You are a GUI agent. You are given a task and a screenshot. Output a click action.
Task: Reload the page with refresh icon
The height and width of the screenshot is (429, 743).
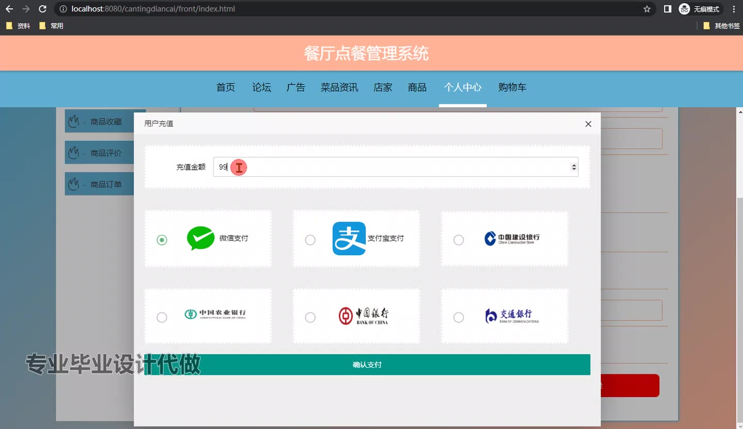click(43, 9)
